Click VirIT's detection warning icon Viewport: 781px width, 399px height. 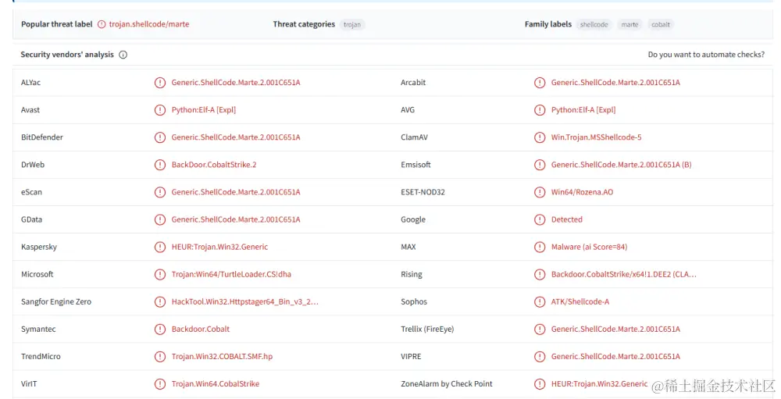160,384
